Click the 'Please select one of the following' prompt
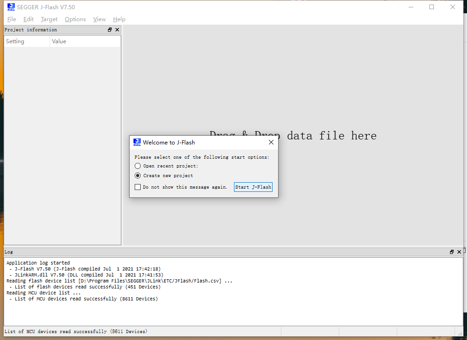 202,157
